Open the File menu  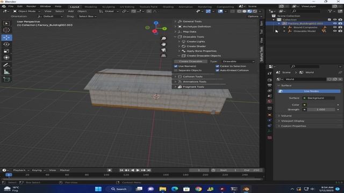coord(11,6)
